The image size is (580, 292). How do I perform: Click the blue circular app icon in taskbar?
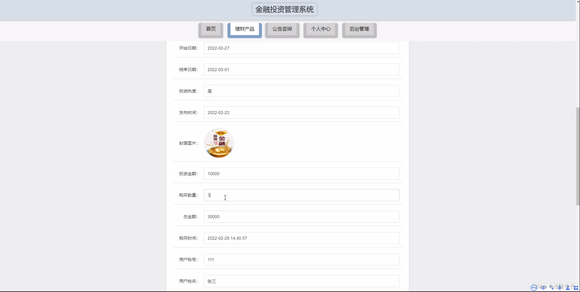(534, 287)
